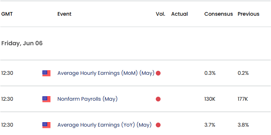Click the US flag beside Average Hourly Earnings (YoY)
The width and height of the screenshot is (271, 135).
pyautogui.click(x=46, y=125)
